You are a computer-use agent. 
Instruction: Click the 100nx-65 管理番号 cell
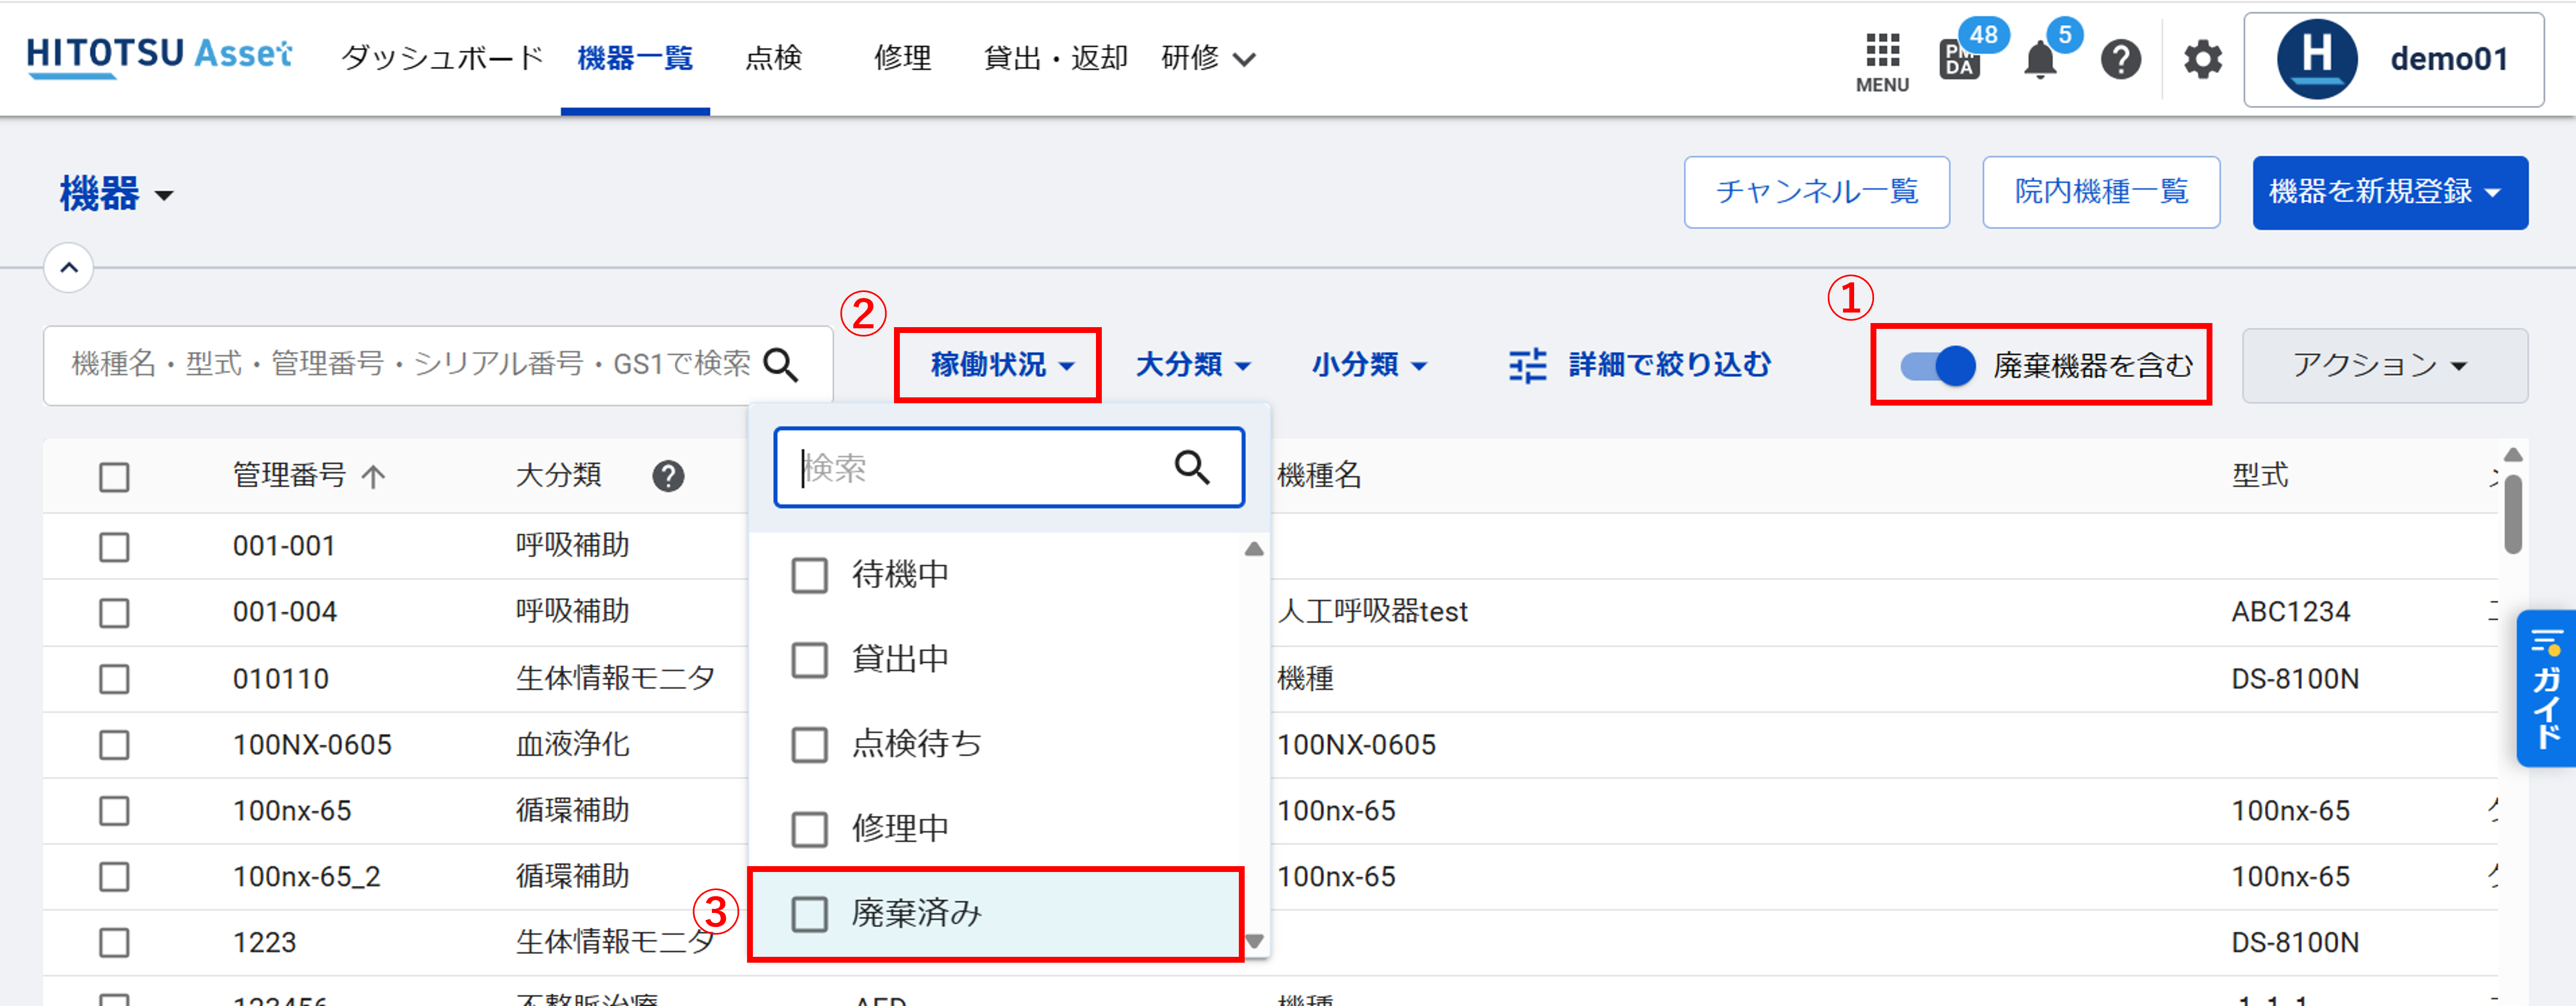coord(292,810)
